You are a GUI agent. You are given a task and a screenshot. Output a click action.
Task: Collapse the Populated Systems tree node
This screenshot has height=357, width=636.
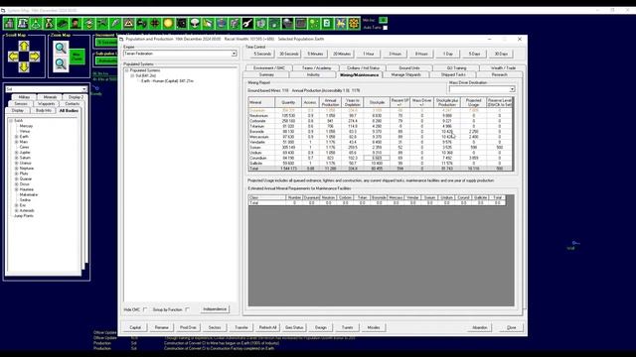[126, 70]
